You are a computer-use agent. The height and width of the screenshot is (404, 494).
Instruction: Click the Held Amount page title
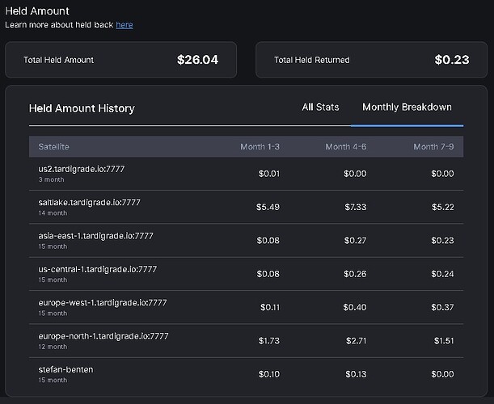coord(37,11)
